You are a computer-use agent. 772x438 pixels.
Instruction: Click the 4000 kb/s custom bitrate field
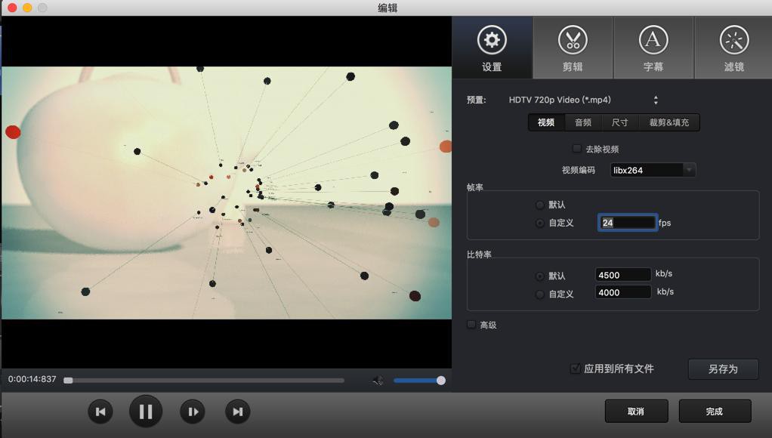point(623,292)
